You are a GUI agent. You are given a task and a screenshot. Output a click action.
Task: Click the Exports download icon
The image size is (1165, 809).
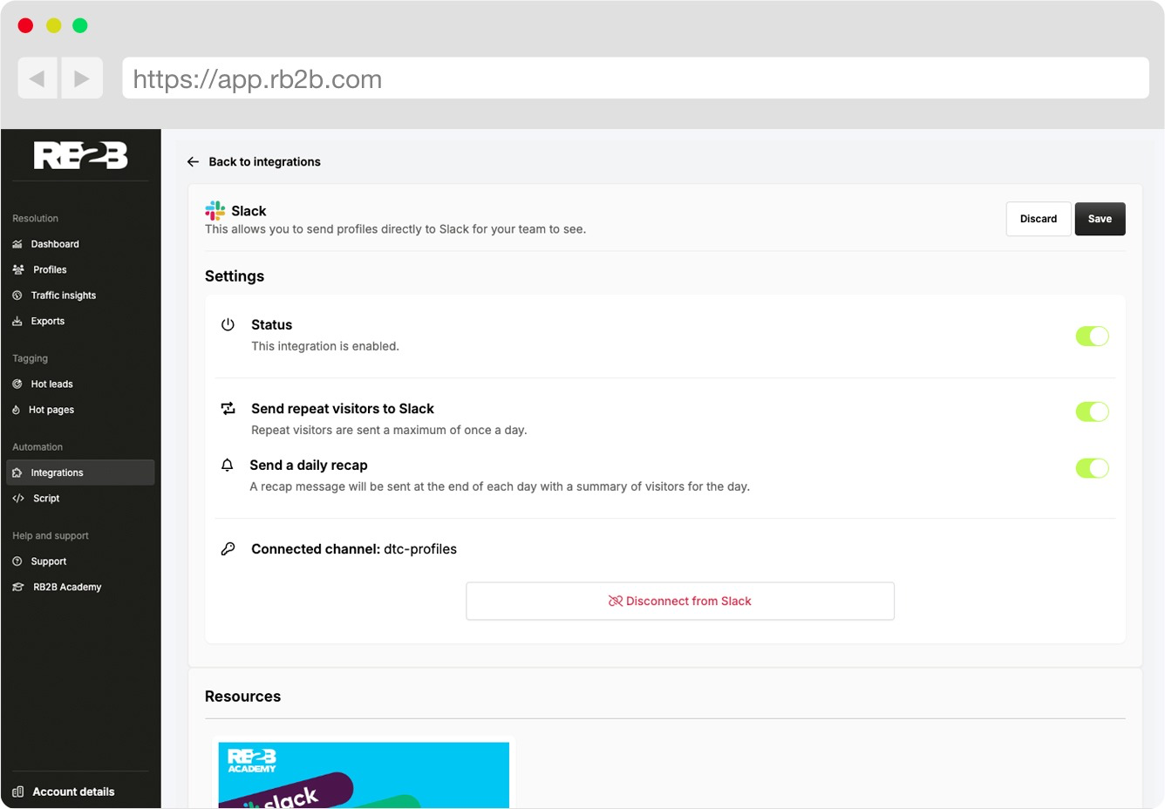(x=17, y=321)
